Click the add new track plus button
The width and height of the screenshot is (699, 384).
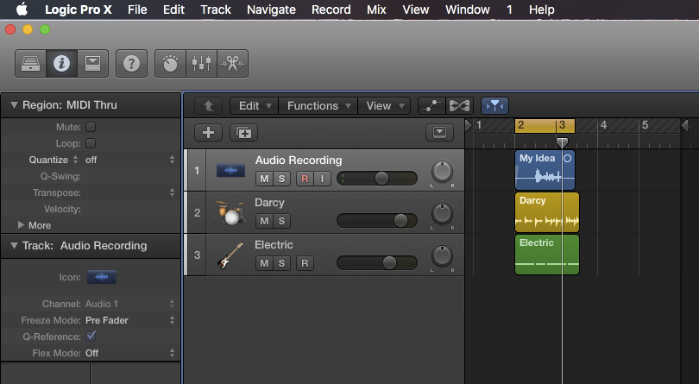click(209, 132)
